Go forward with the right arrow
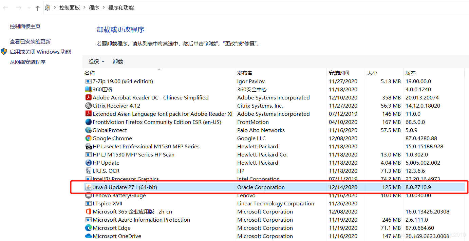The height and width of the screenshot is (241, 469). pos(19,8)
